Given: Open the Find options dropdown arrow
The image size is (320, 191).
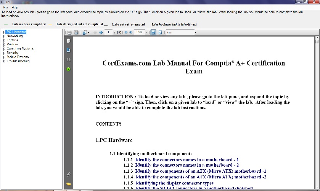Looking at the screenshot, I should pyautogui.click(x=195, y=33).
